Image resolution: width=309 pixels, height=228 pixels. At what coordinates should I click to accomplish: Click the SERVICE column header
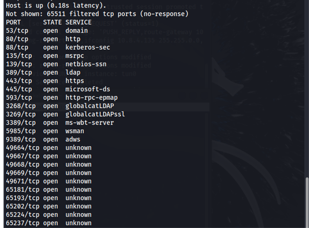tap(78, 22)
